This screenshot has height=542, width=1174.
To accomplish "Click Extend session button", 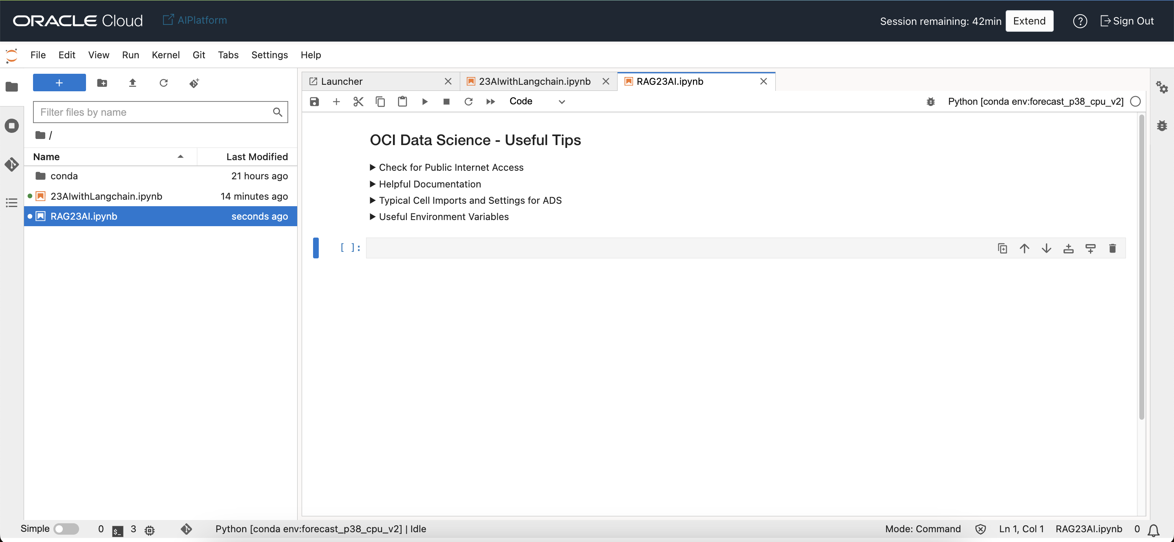I will click(1029, 21).
